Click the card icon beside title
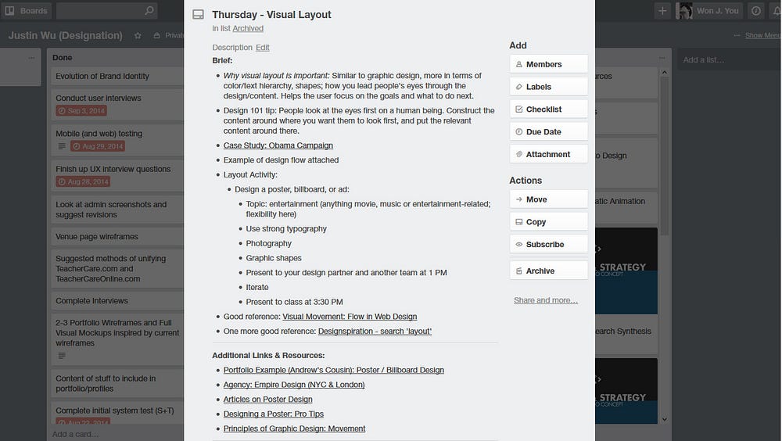The image size is (782, 441). point(198,15)
